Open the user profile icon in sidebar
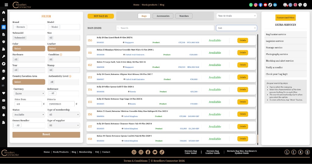Screen dimensions: 312x164 (4, 20)
